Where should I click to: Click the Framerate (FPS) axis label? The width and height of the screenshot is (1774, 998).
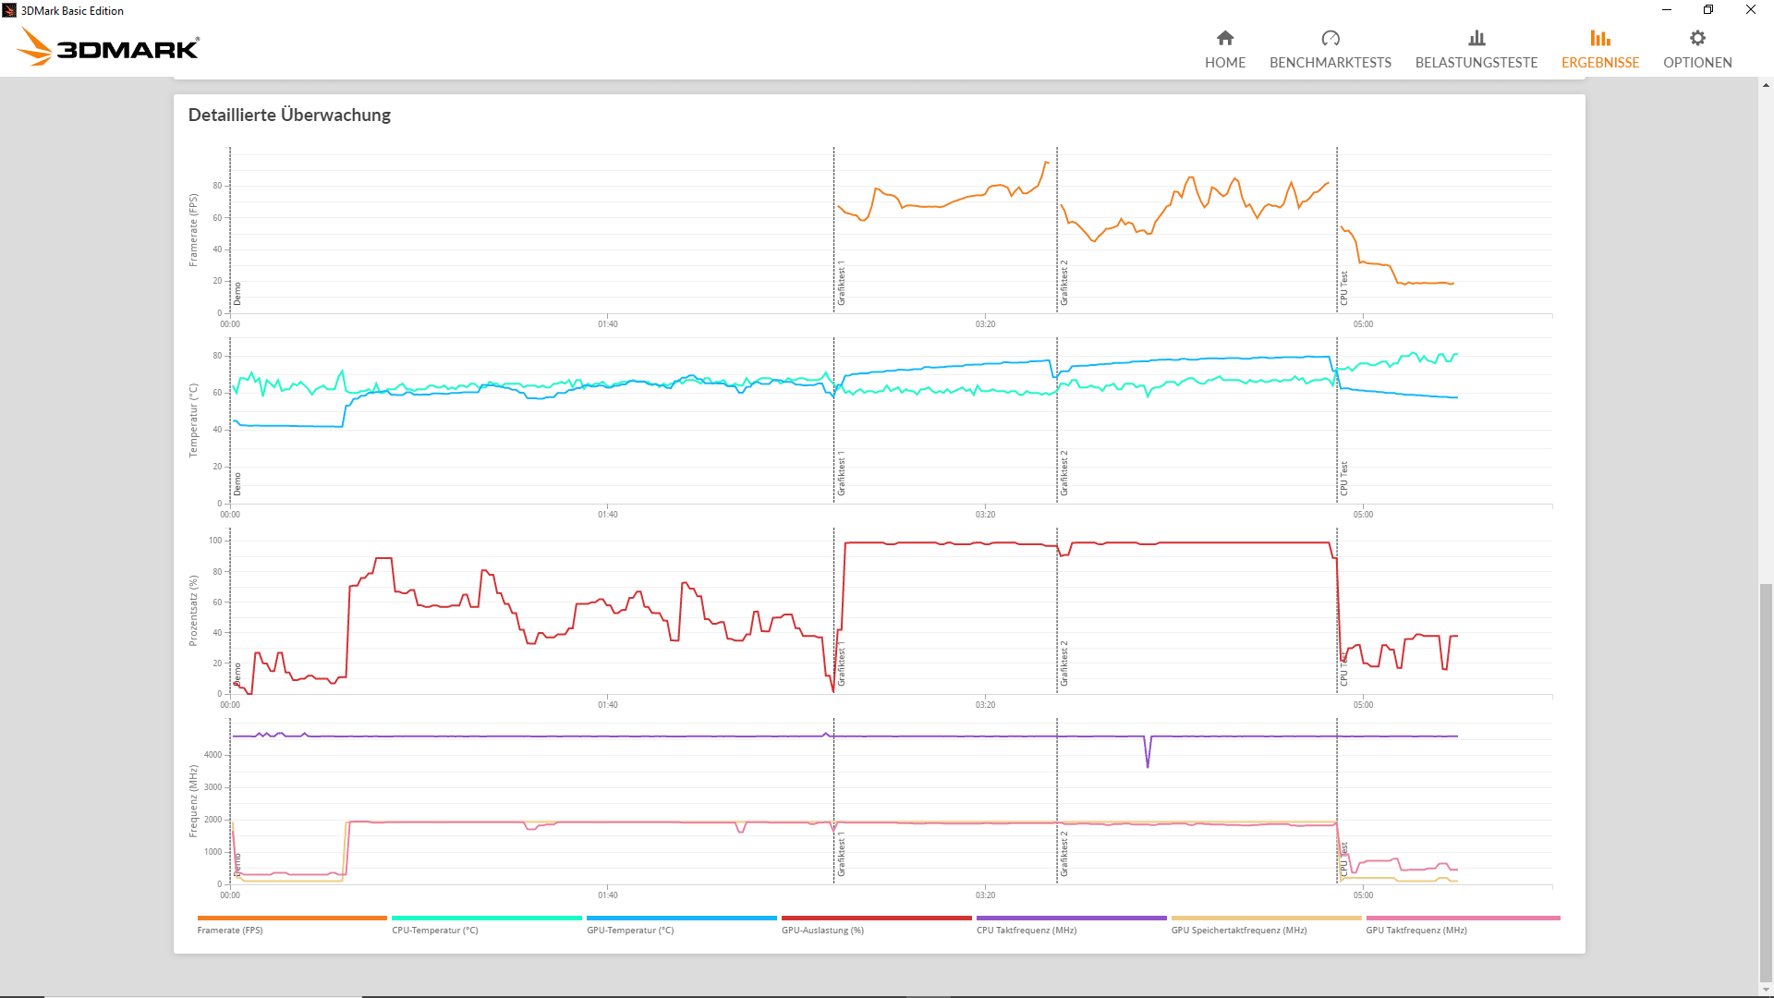(x=193, y=230)
